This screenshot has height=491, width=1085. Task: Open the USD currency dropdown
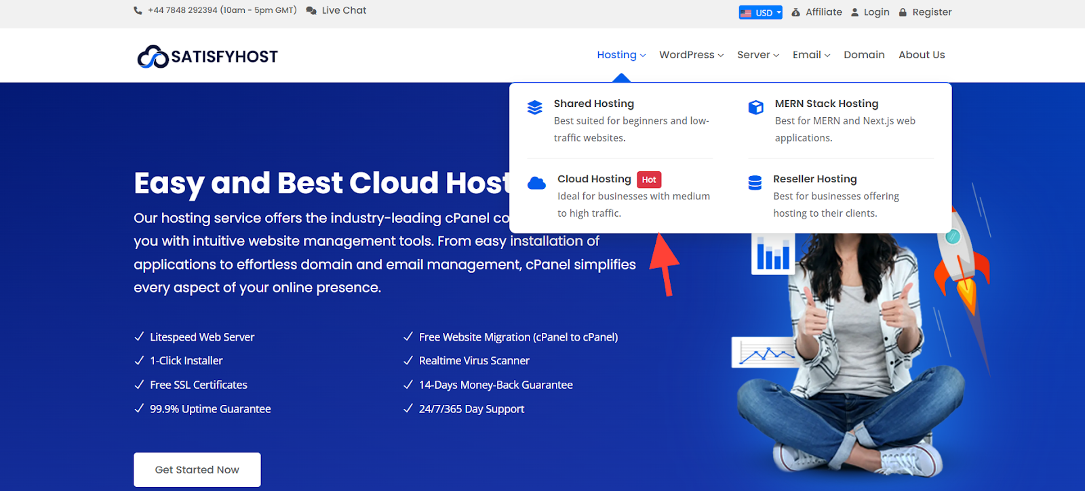pyautogui.click(x=761, y=12)
